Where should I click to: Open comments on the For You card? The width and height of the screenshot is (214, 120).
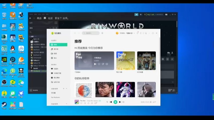click(x=107, y=64)
